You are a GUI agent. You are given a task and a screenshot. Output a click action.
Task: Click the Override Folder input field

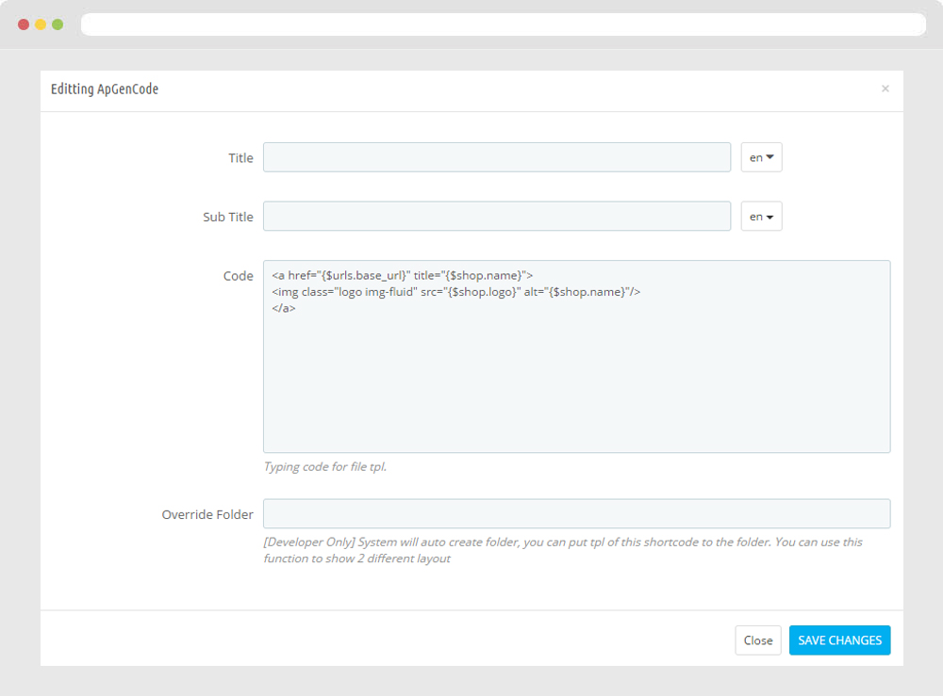[577, 513]
